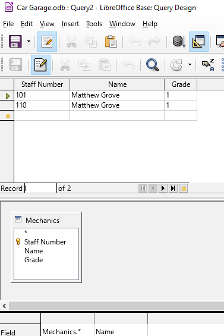Open the Window menu
This screenshot has width=224, height=336.
tap(122, 24)
